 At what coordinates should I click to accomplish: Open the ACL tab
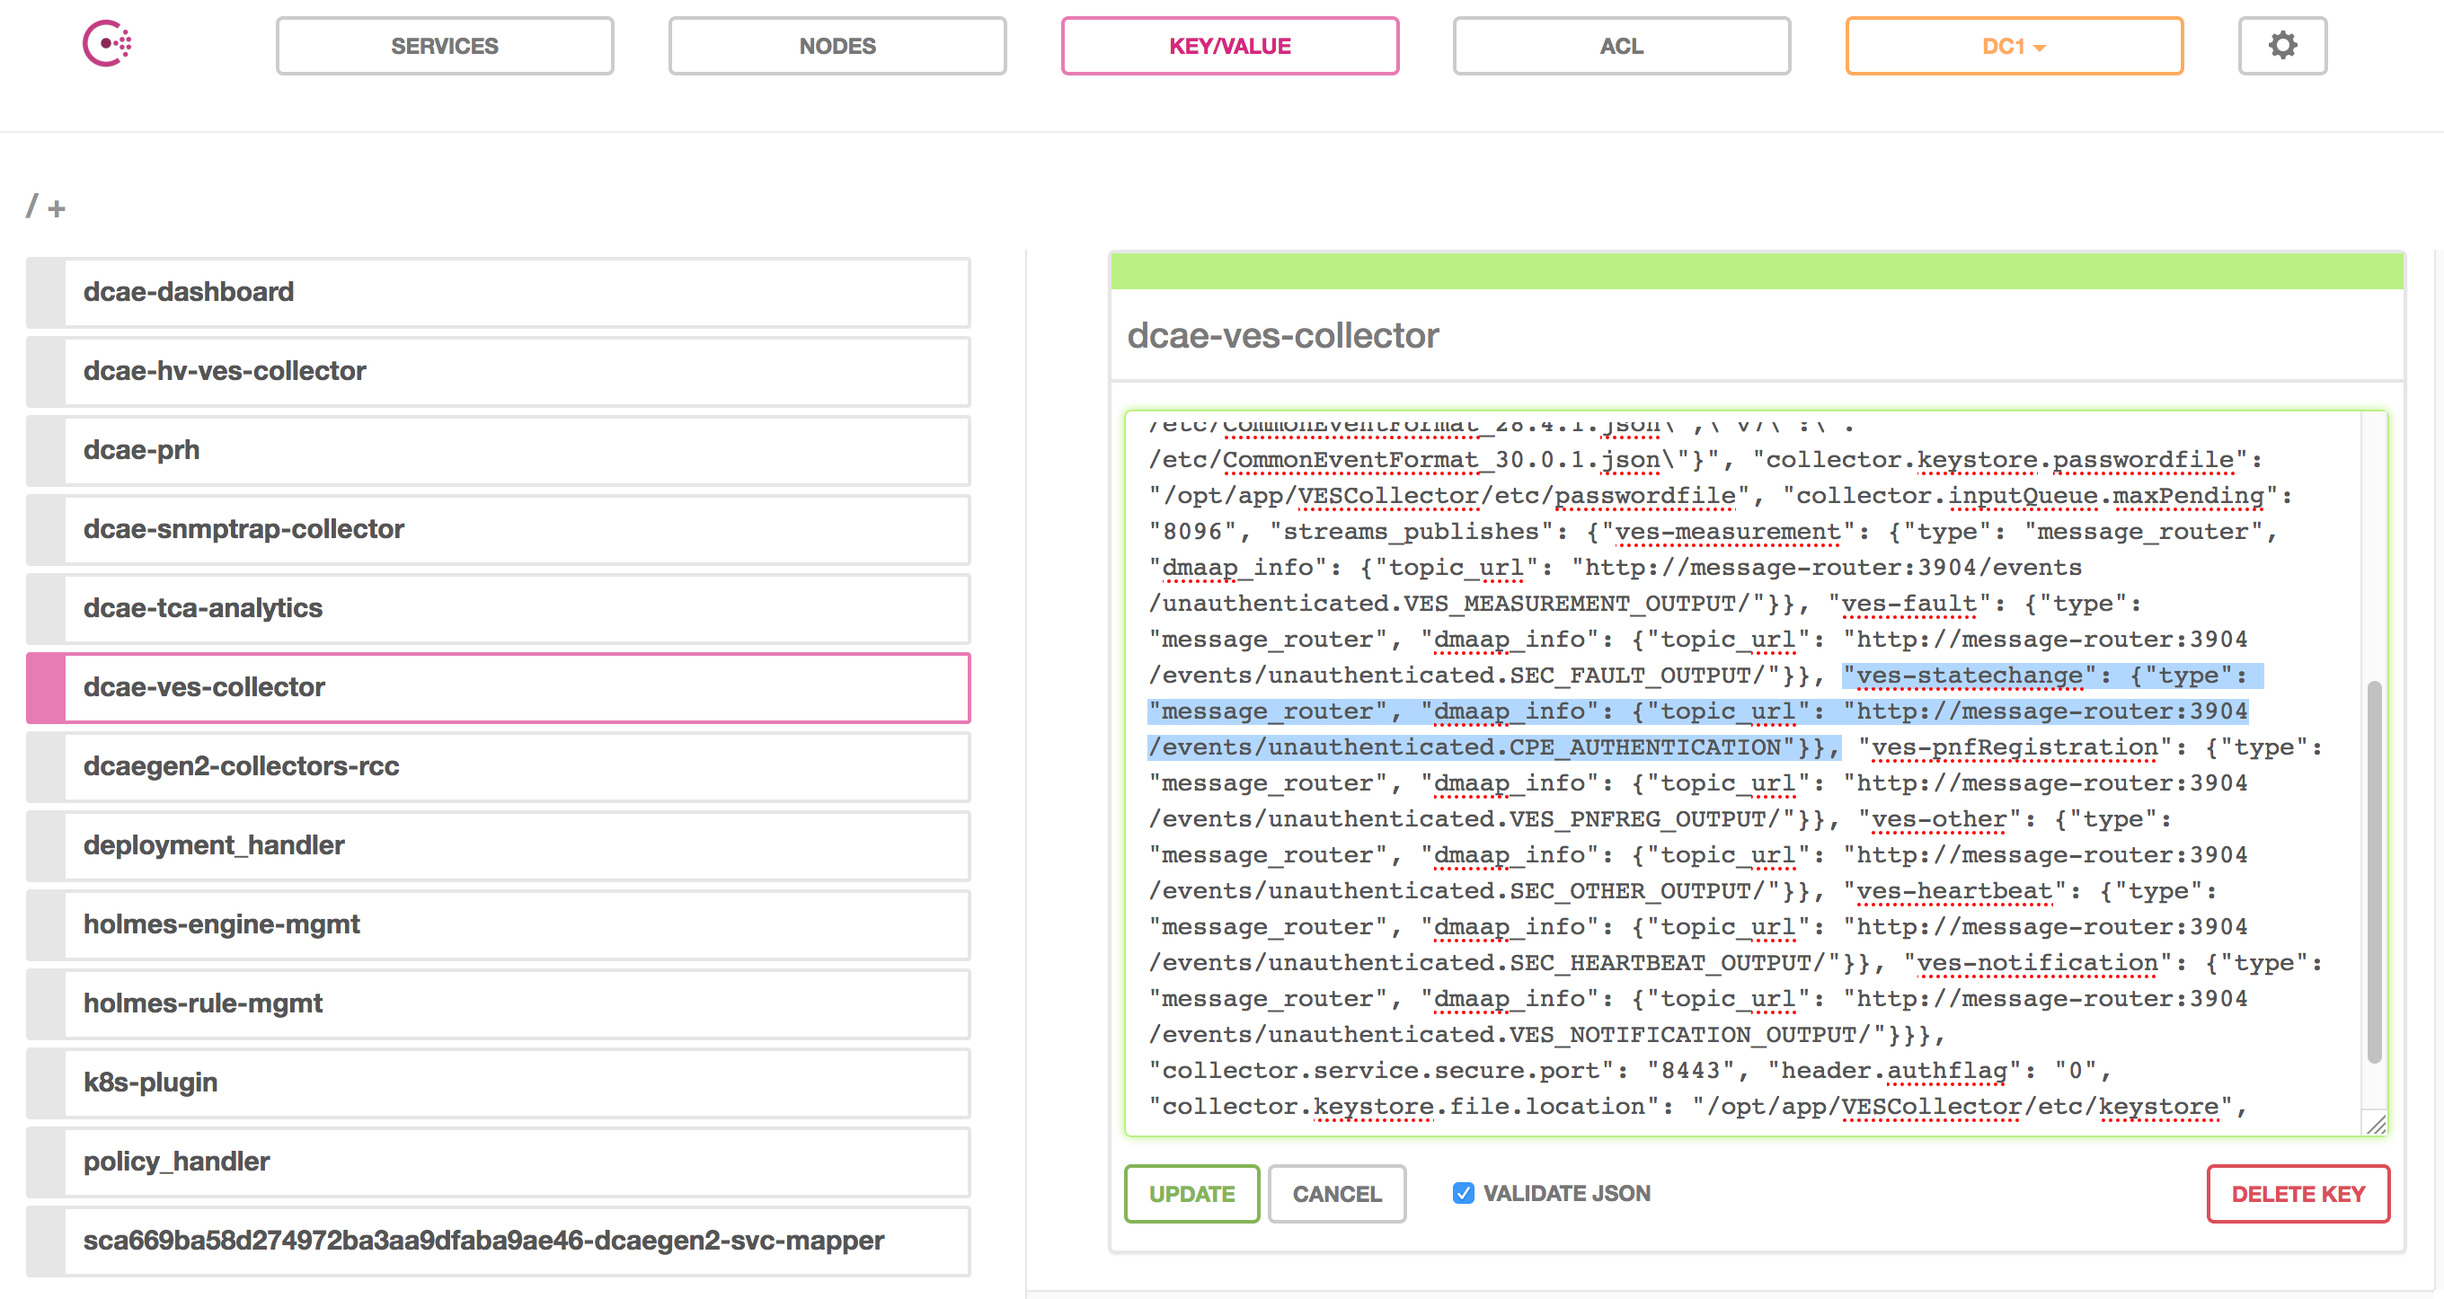pyautogui.click(x=1622, y=46)
